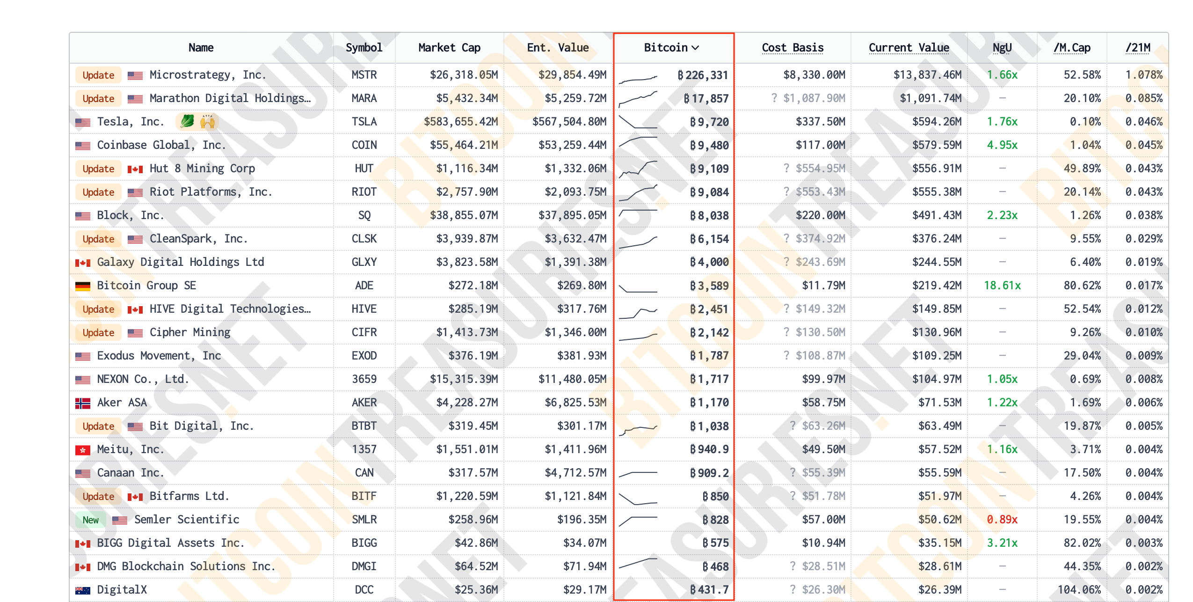
Task: Click Update button for Riot Platforms
Action: [x=98, y=192]
